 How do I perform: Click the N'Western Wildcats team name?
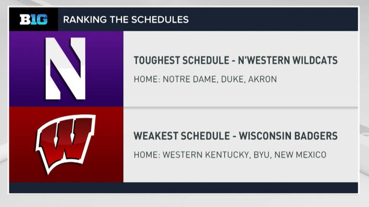[x=288, y=60]
